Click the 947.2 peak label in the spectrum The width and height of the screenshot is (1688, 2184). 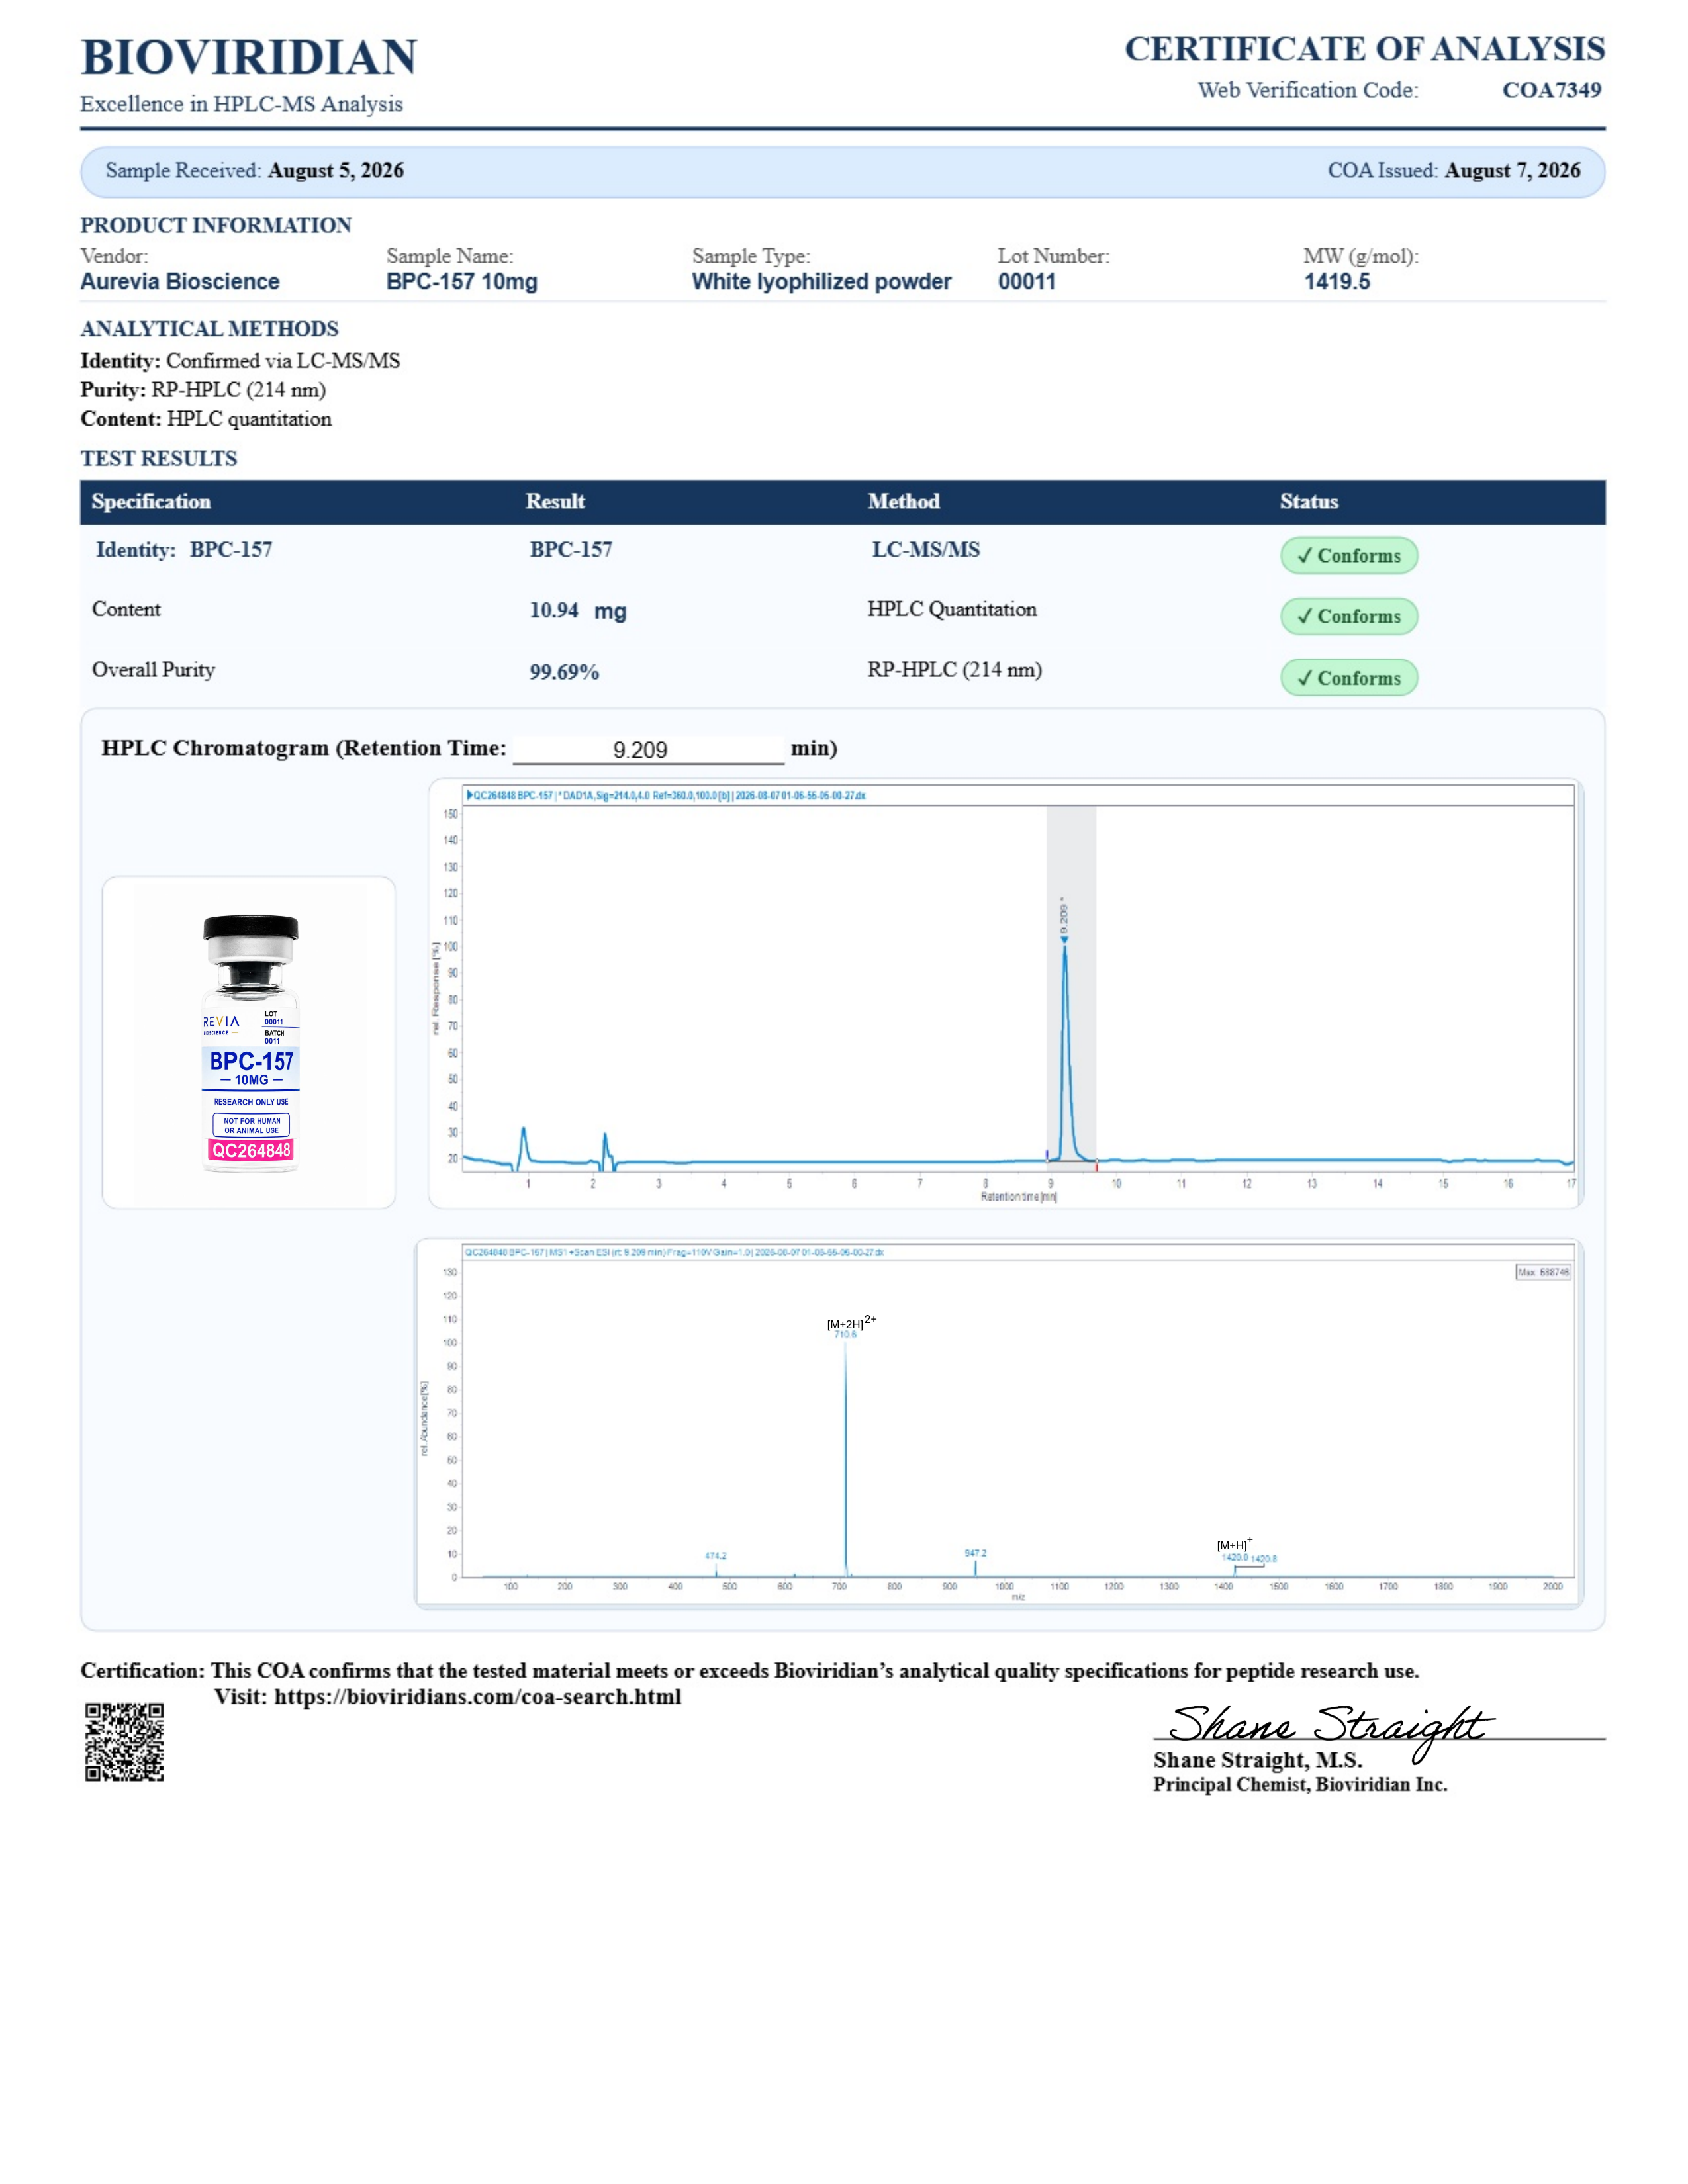pyautogui.click(x=975, y=1553)
